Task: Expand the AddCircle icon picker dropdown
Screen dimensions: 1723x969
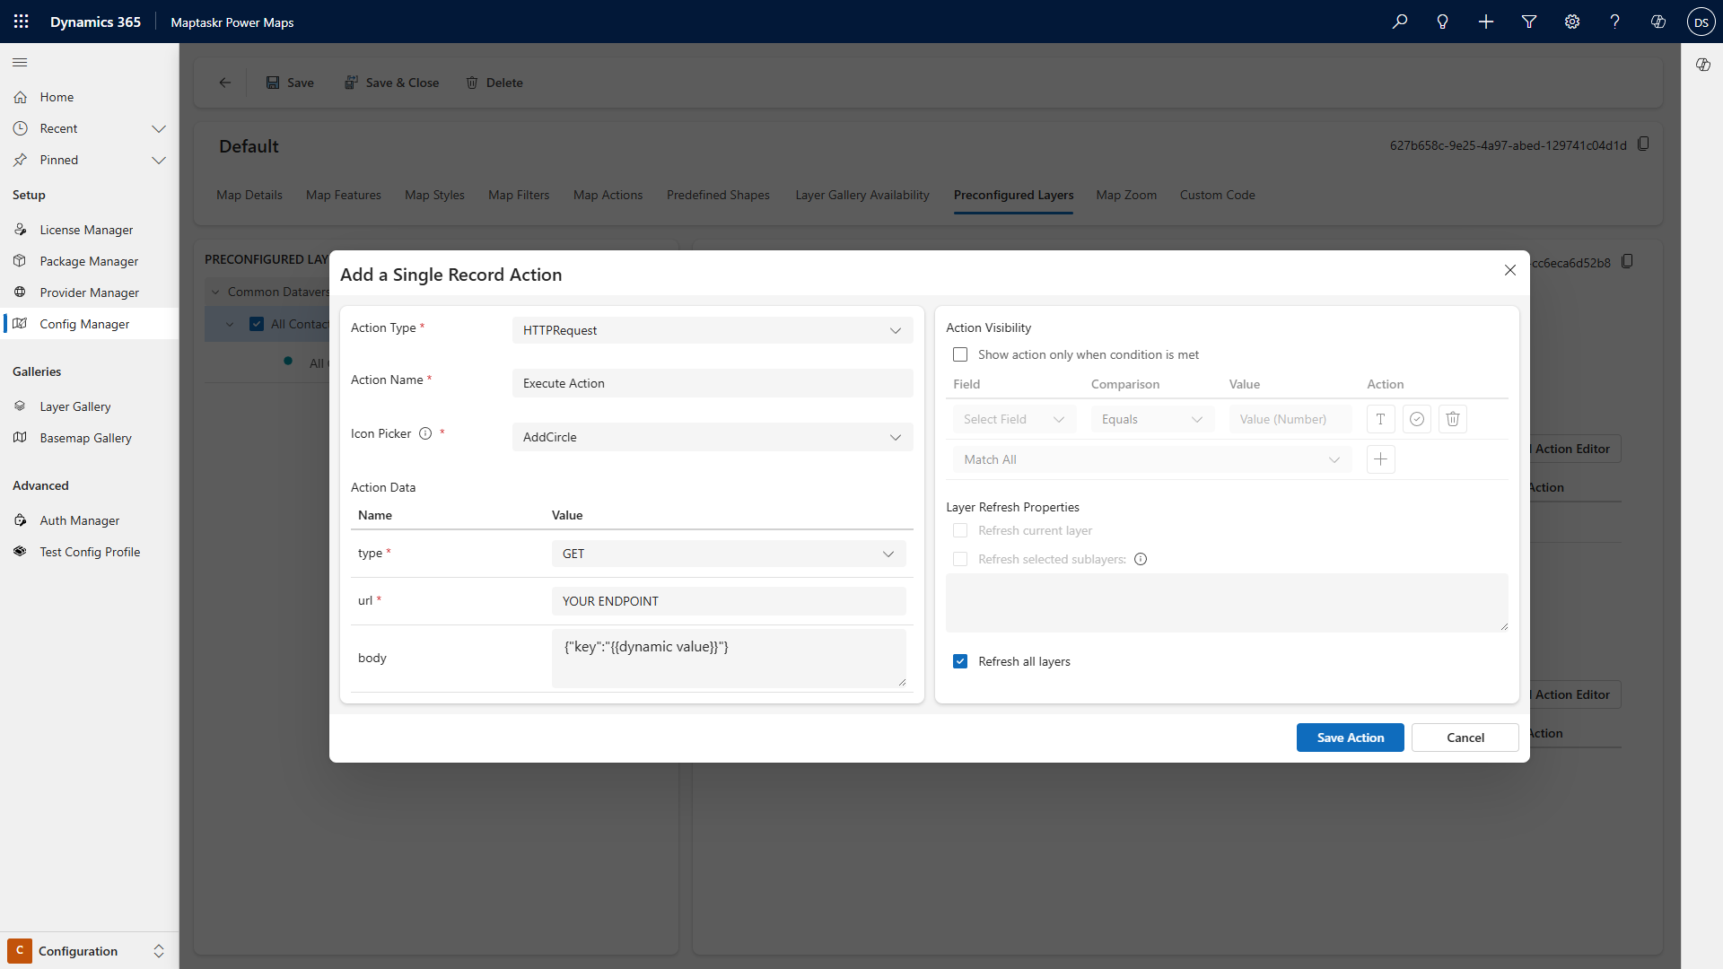Action: 712,437
